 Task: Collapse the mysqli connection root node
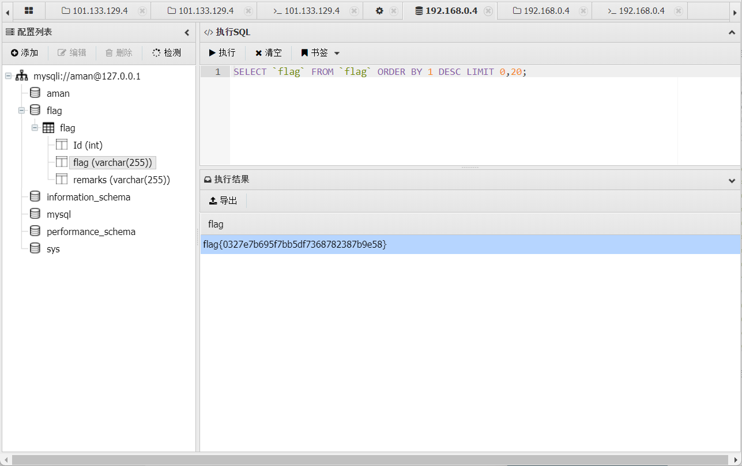coord(9,76)
